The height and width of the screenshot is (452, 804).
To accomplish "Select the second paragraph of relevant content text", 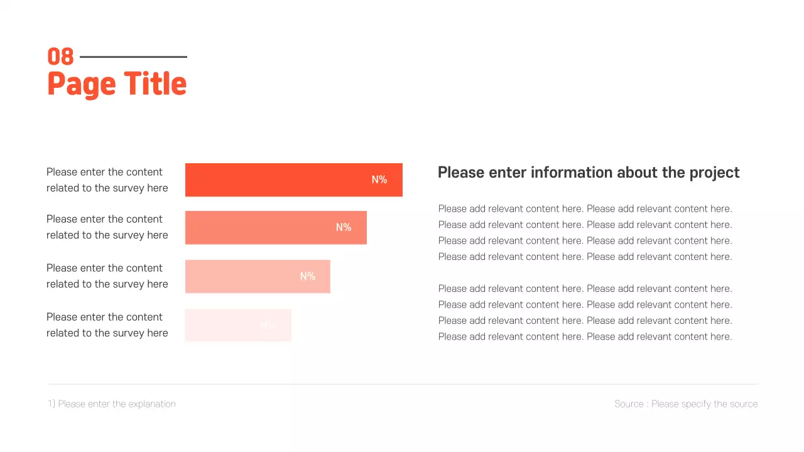I will (585, 313).
